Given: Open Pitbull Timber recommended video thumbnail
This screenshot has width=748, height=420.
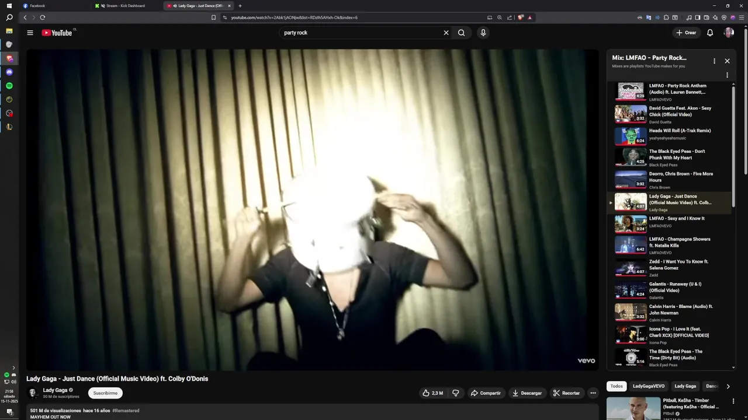Looking at the screenshot, I should coord(633,408).
